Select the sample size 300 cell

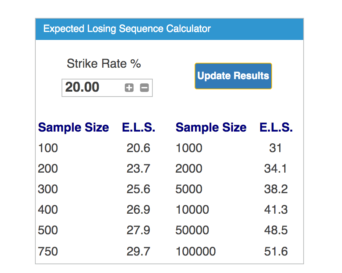click(x=48, y=189)
